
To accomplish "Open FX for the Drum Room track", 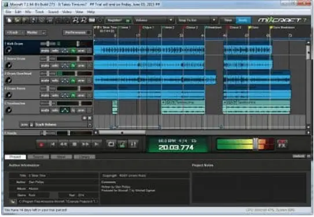I will (x=73, y=95).
